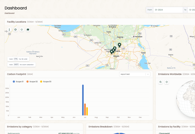The height and width of the screenshot is (134, 195).
Task: Click the 3D cube icon in Emissions Worldwide
Action: (167, 82)
